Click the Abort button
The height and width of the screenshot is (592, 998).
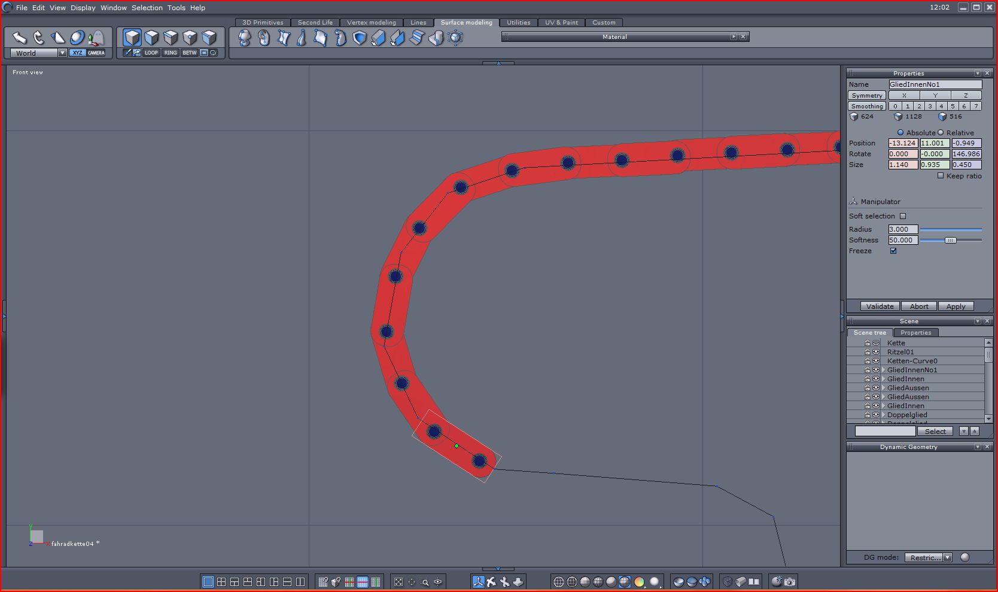click(919, 306)
